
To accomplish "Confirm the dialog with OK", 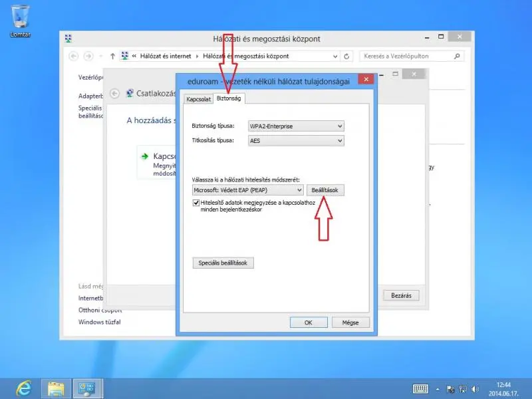I will [309, 323].
